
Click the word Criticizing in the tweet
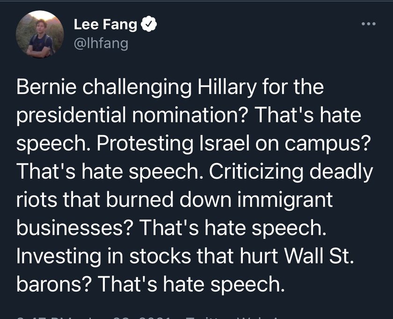click(256, 172)
